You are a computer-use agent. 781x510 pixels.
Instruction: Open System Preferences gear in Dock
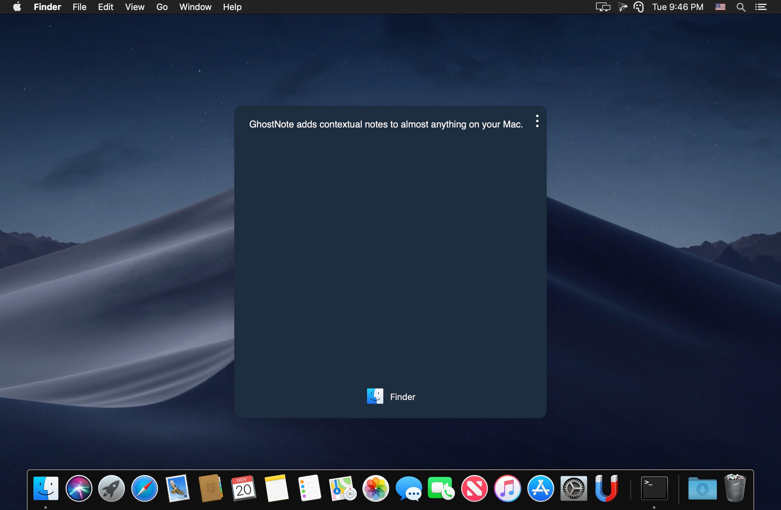point(573,488)
